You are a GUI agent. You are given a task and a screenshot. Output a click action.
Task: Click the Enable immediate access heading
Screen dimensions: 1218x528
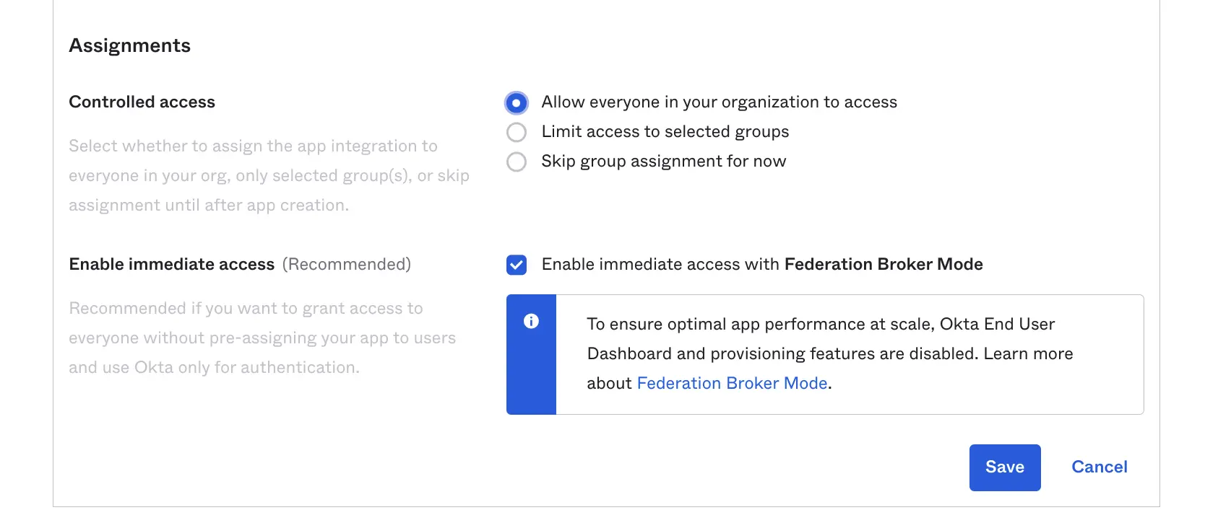(171, 264)
